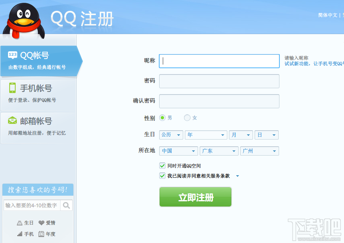Click the 立即注册 register button
Viewport: 344px width, 243px height.
pos(195,197)
